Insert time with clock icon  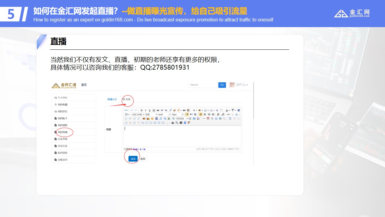pyautogui.click(x=212, y=118)
